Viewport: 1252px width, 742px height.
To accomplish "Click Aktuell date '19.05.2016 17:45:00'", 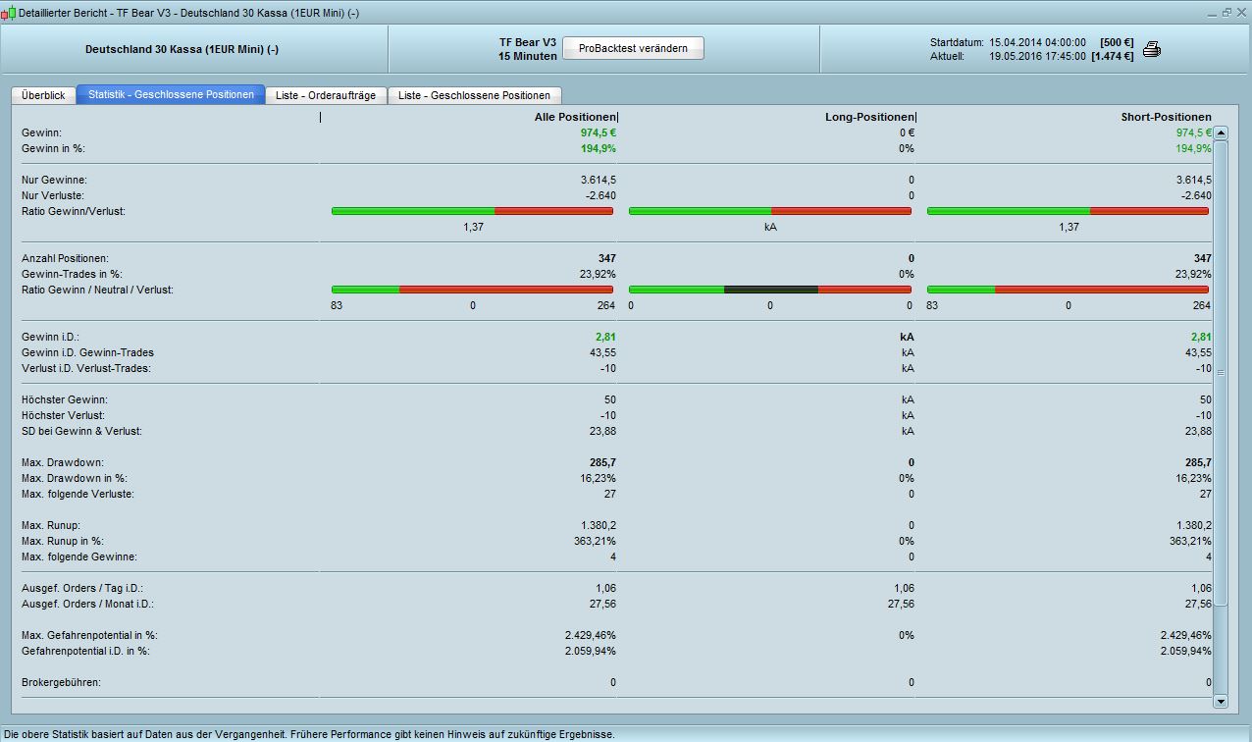I will click(1037, 57).
